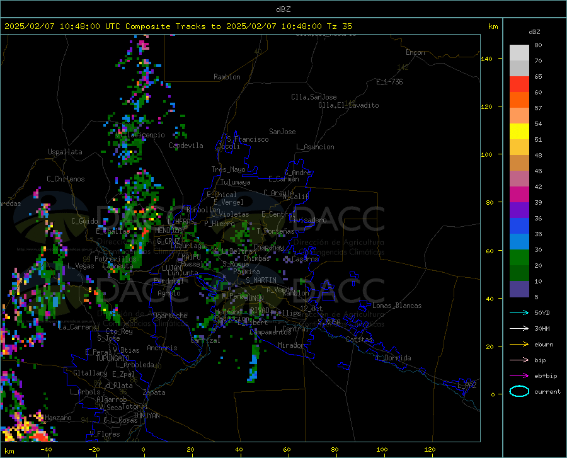Click the C_Chilenos map label

(66, 179)
